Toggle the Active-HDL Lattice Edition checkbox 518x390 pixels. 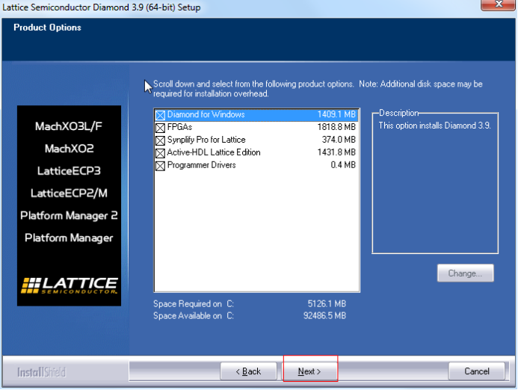(x=160, y=153)
